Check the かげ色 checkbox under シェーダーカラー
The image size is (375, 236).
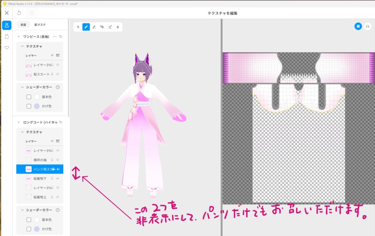point(29,106)
